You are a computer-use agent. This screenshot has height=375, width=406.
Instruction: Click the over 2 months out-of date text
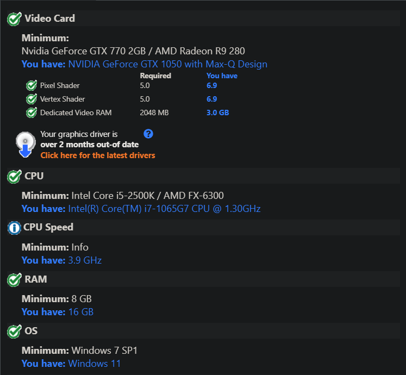[x=90, y=145]
